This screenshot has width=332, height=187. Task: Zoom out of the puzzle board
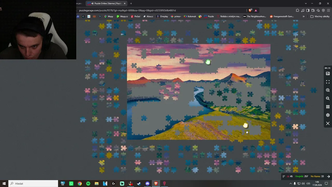[328, 98]
